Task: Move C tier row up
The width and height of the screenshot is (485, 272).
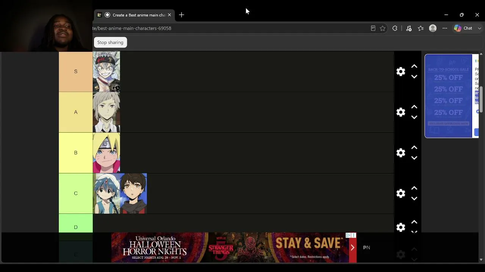Action: pos(414,188)
